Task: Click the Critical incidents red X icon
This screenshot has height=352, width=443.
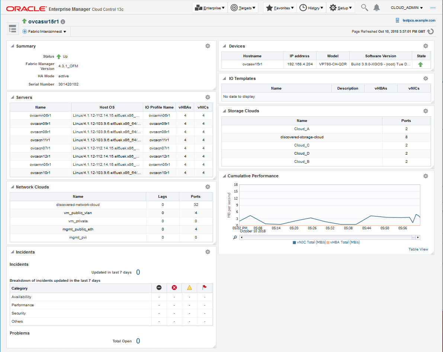Action: point(174,287)
